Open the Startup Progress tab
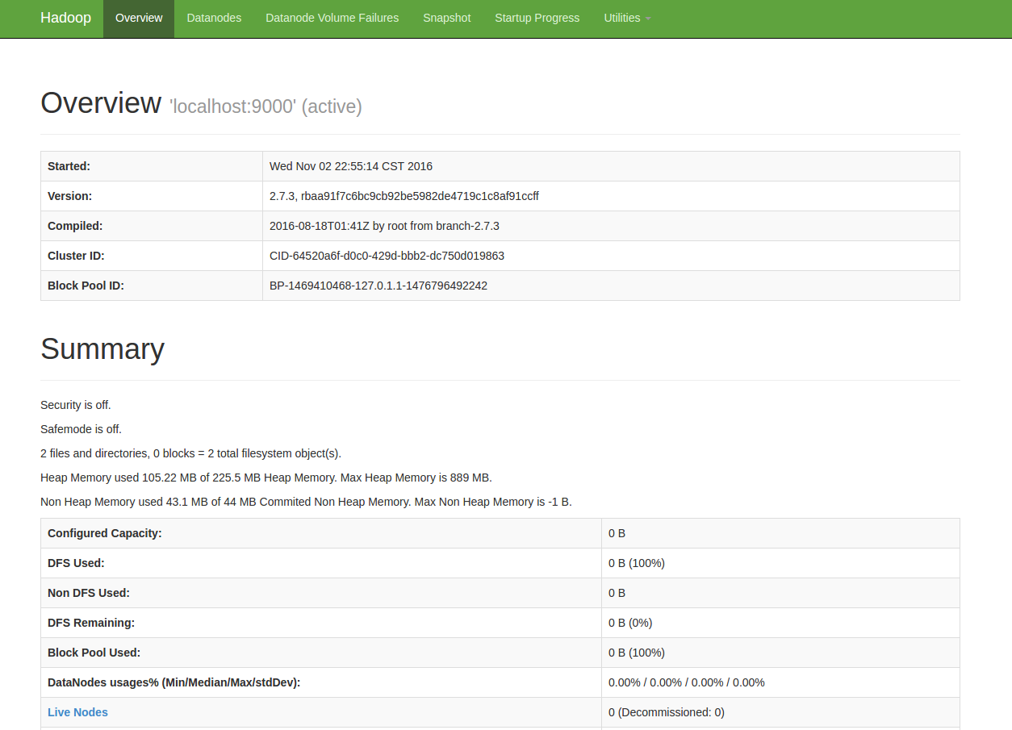This screenshot has width=1012, height=730. (537, 18)
